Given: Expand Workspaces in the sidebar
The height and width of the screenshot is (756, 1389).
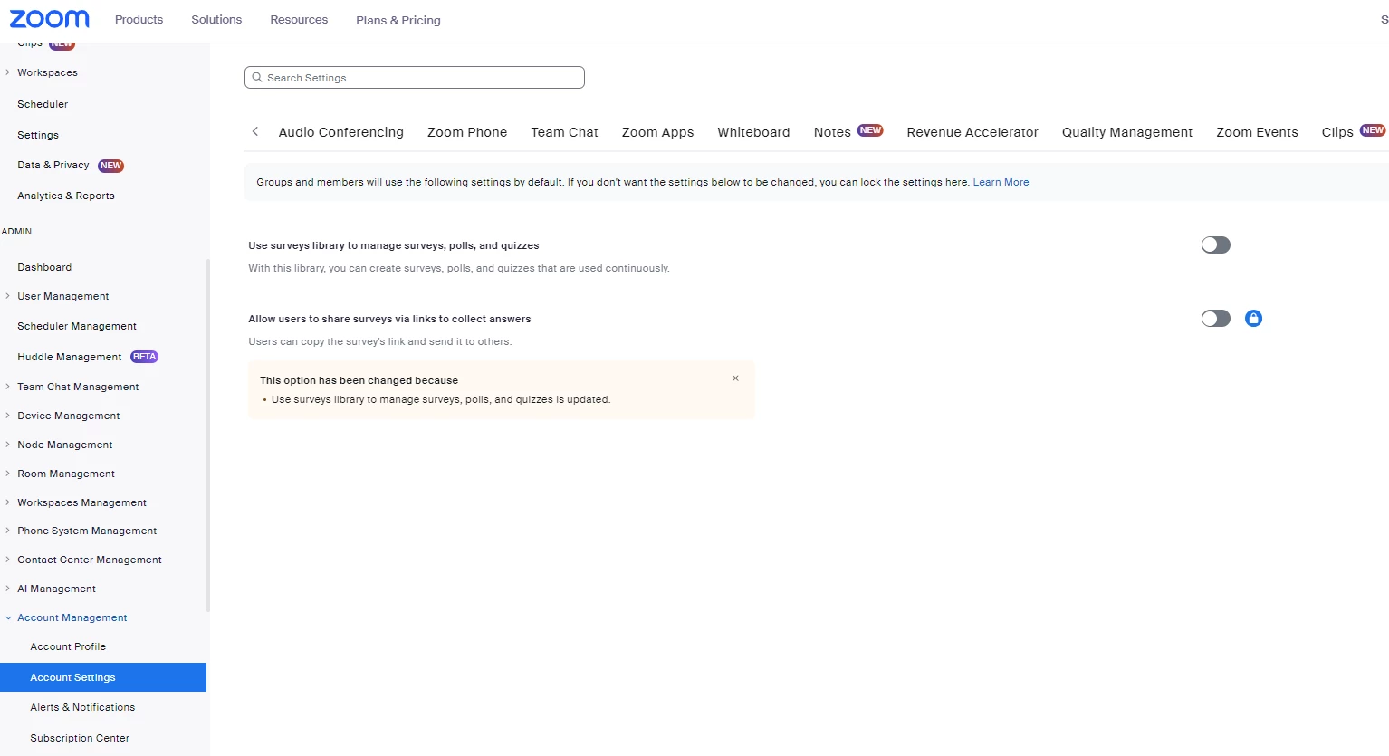Looking at the screenshot, I should click(8, 72).
